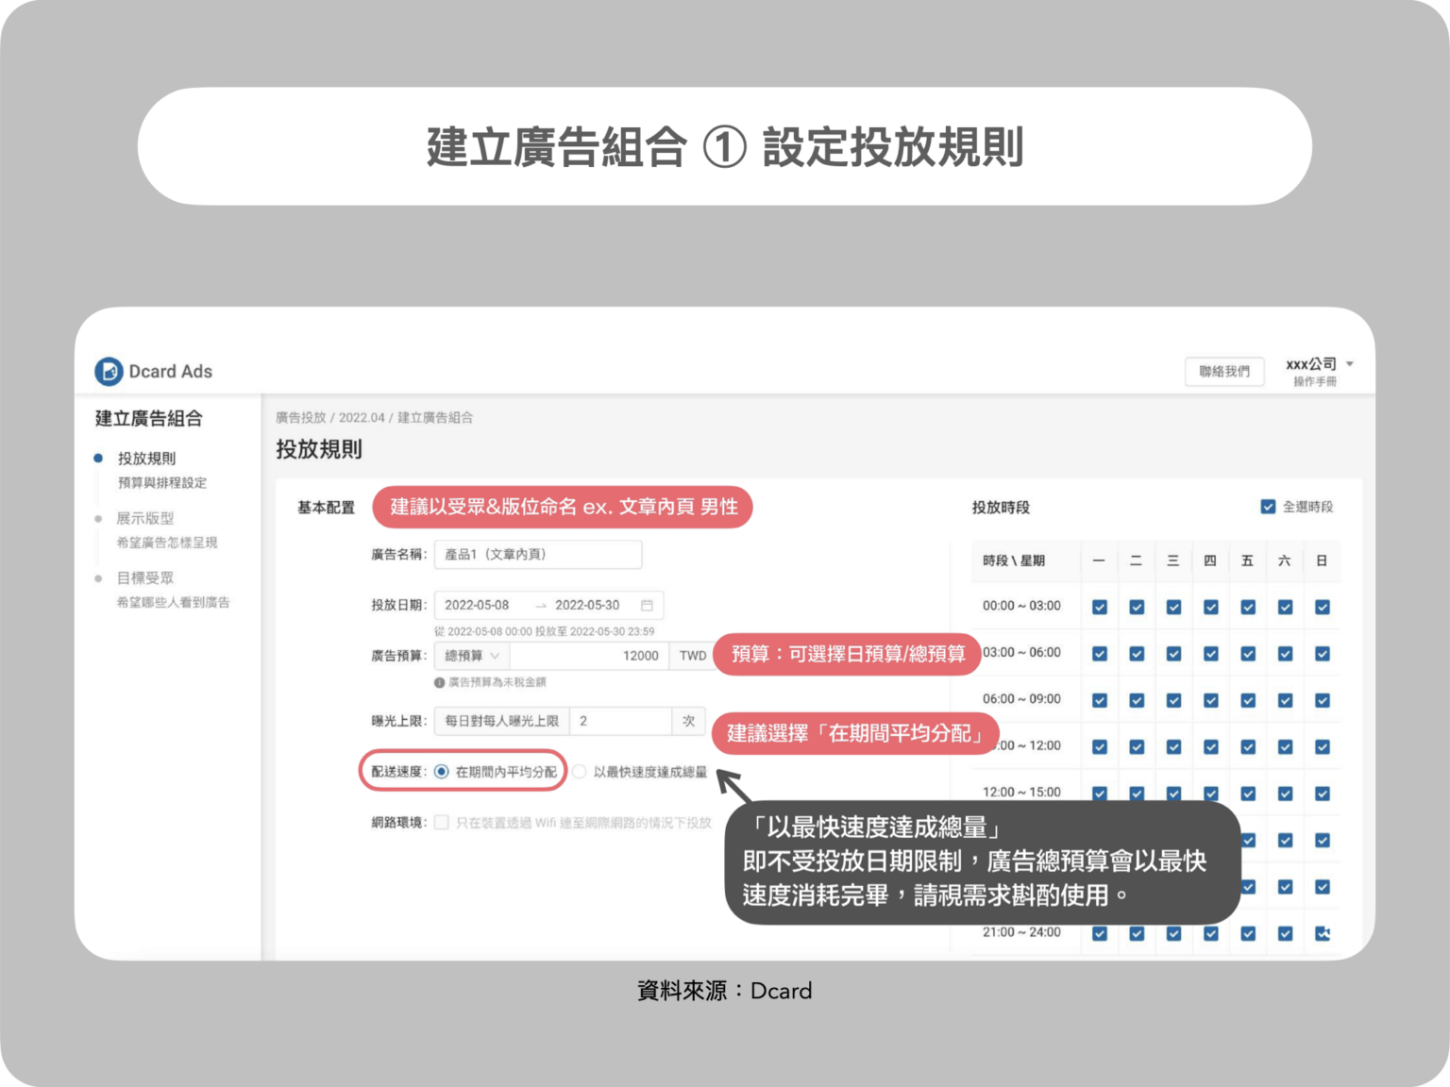
Task: Switch to the 廣告投放 breadcrumb
Action: [300, 418]
